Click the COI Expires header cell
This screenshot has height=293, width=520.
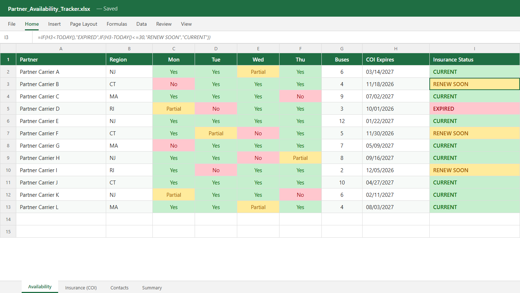(x=396, y=60)
